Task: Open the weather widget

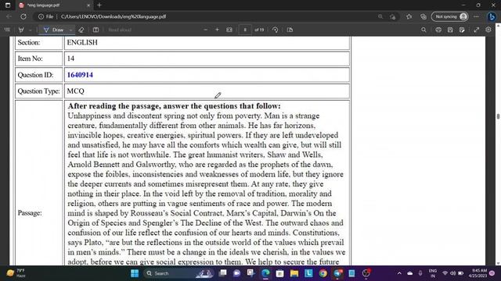Action: pyautogui.click(x=16, y=273)
